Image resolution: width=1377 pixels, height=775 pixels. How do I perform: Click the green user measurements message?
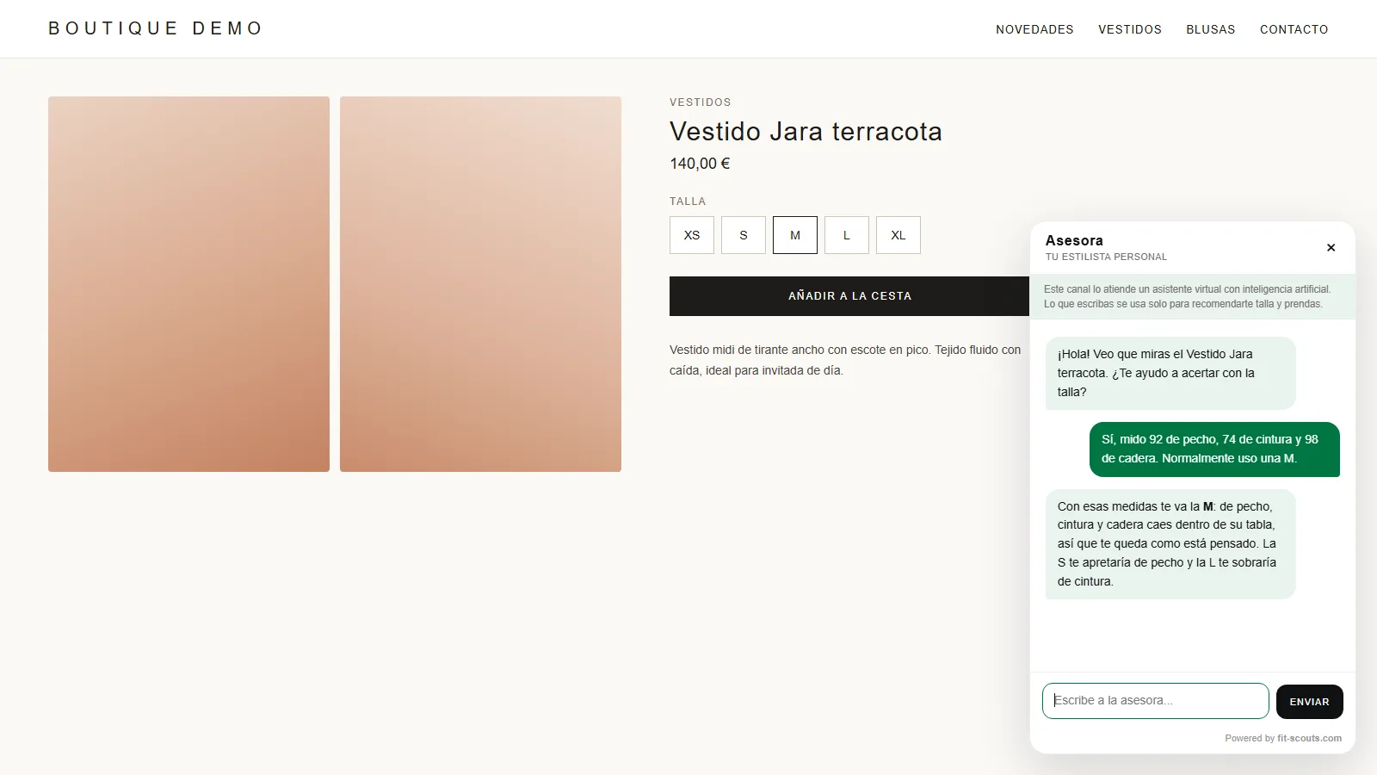pos(1214,449)
